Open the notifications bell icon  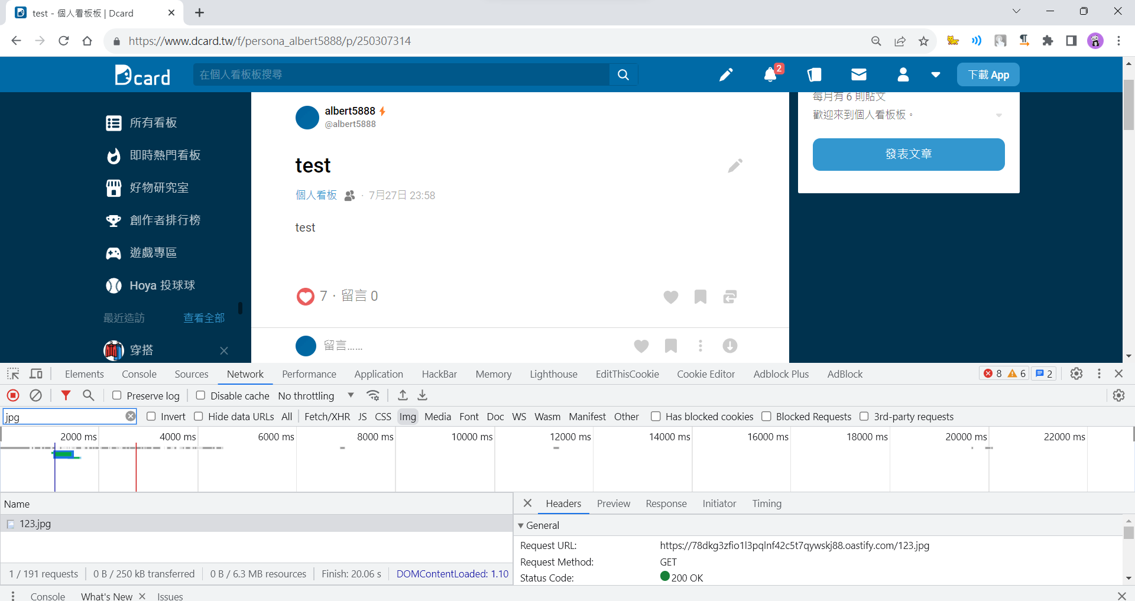pos(770,75)
